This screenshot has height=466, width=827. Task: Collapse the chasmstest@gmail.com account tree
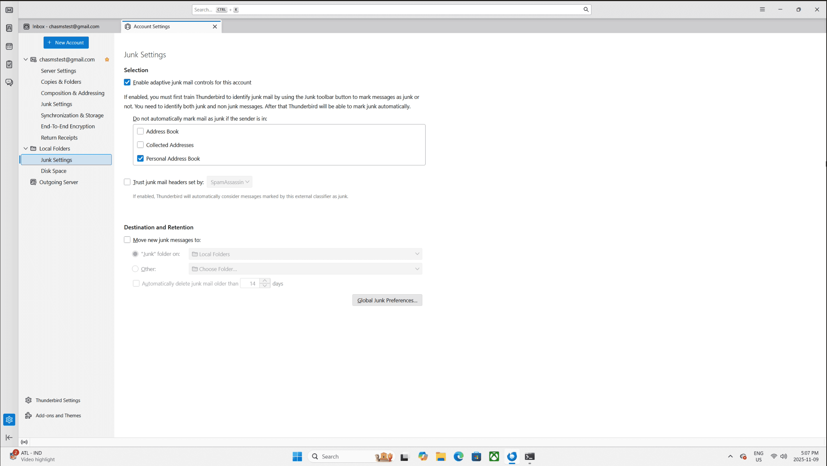(x=26, y=60)
